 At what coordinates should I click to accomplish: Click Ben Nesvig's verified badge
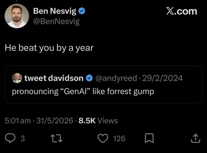tap(82, 11)
